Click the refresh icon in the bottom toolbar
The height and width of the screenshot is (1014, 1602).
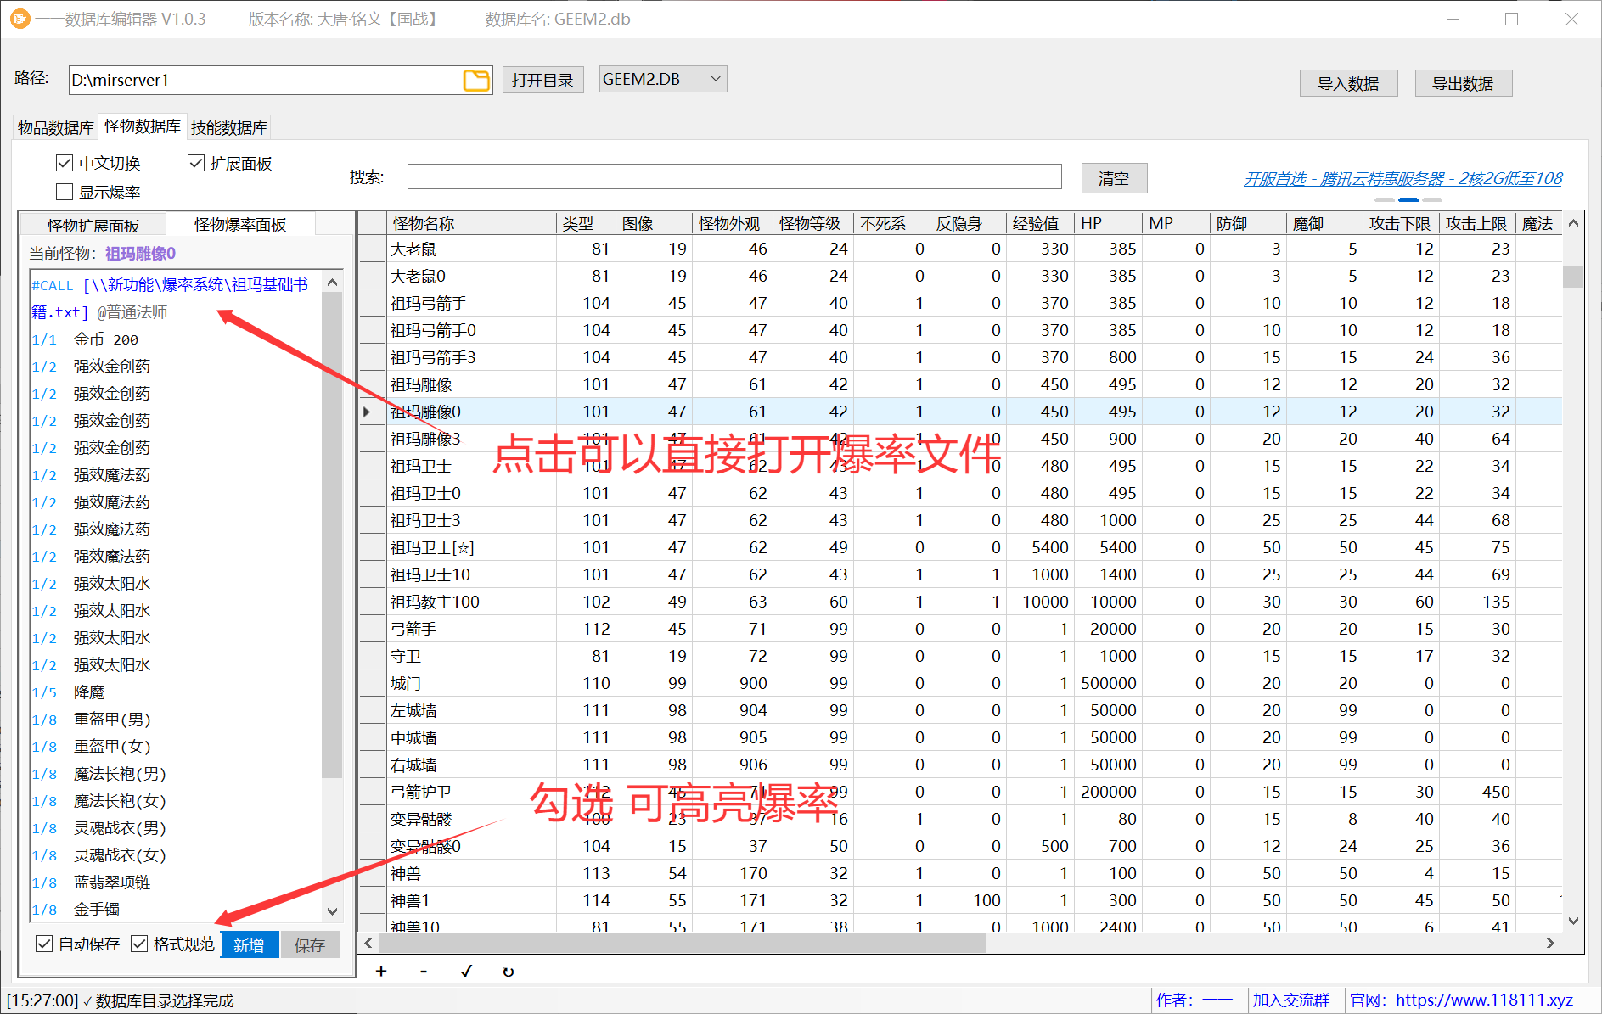(x=508, y=971)
